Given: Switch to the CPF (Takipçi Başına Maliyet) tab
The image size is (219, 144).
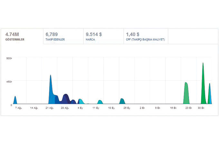Looking at the screenshot, I should coord(146,36).
